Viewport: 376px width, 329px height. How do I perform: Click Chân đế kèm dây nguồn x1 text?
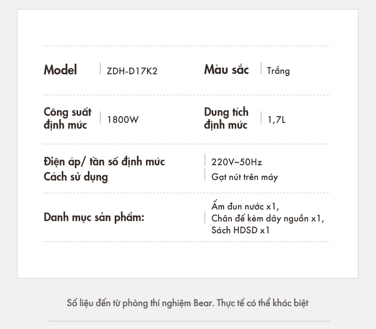coord(267,219)
